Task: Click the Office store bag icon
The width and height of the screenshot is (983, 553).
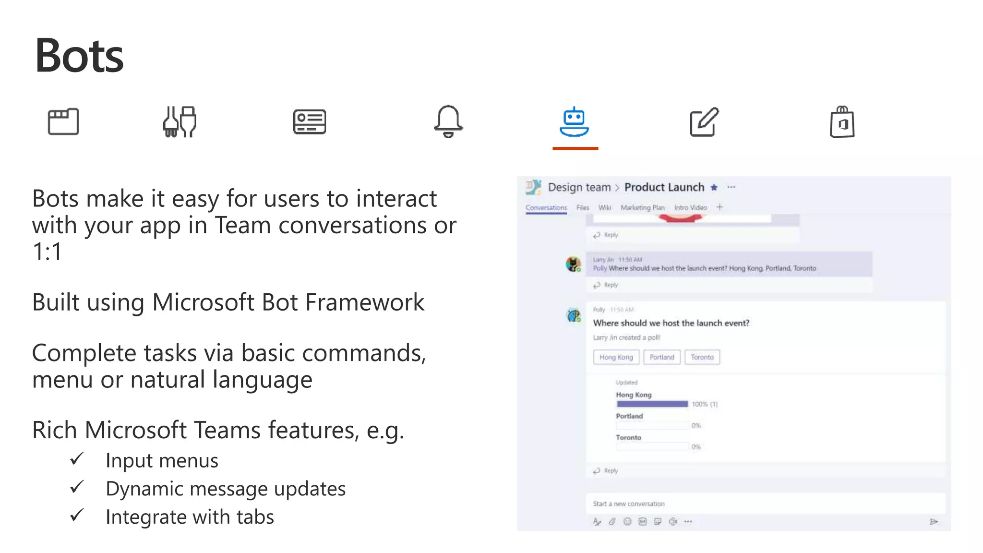Action: pos(842,122)
